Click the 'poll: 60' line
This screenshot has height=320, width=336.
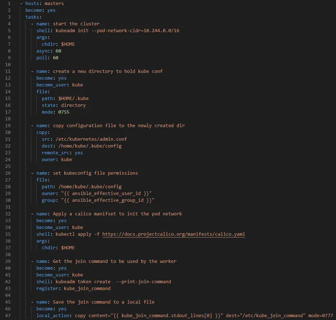click(x=47, y=58)
